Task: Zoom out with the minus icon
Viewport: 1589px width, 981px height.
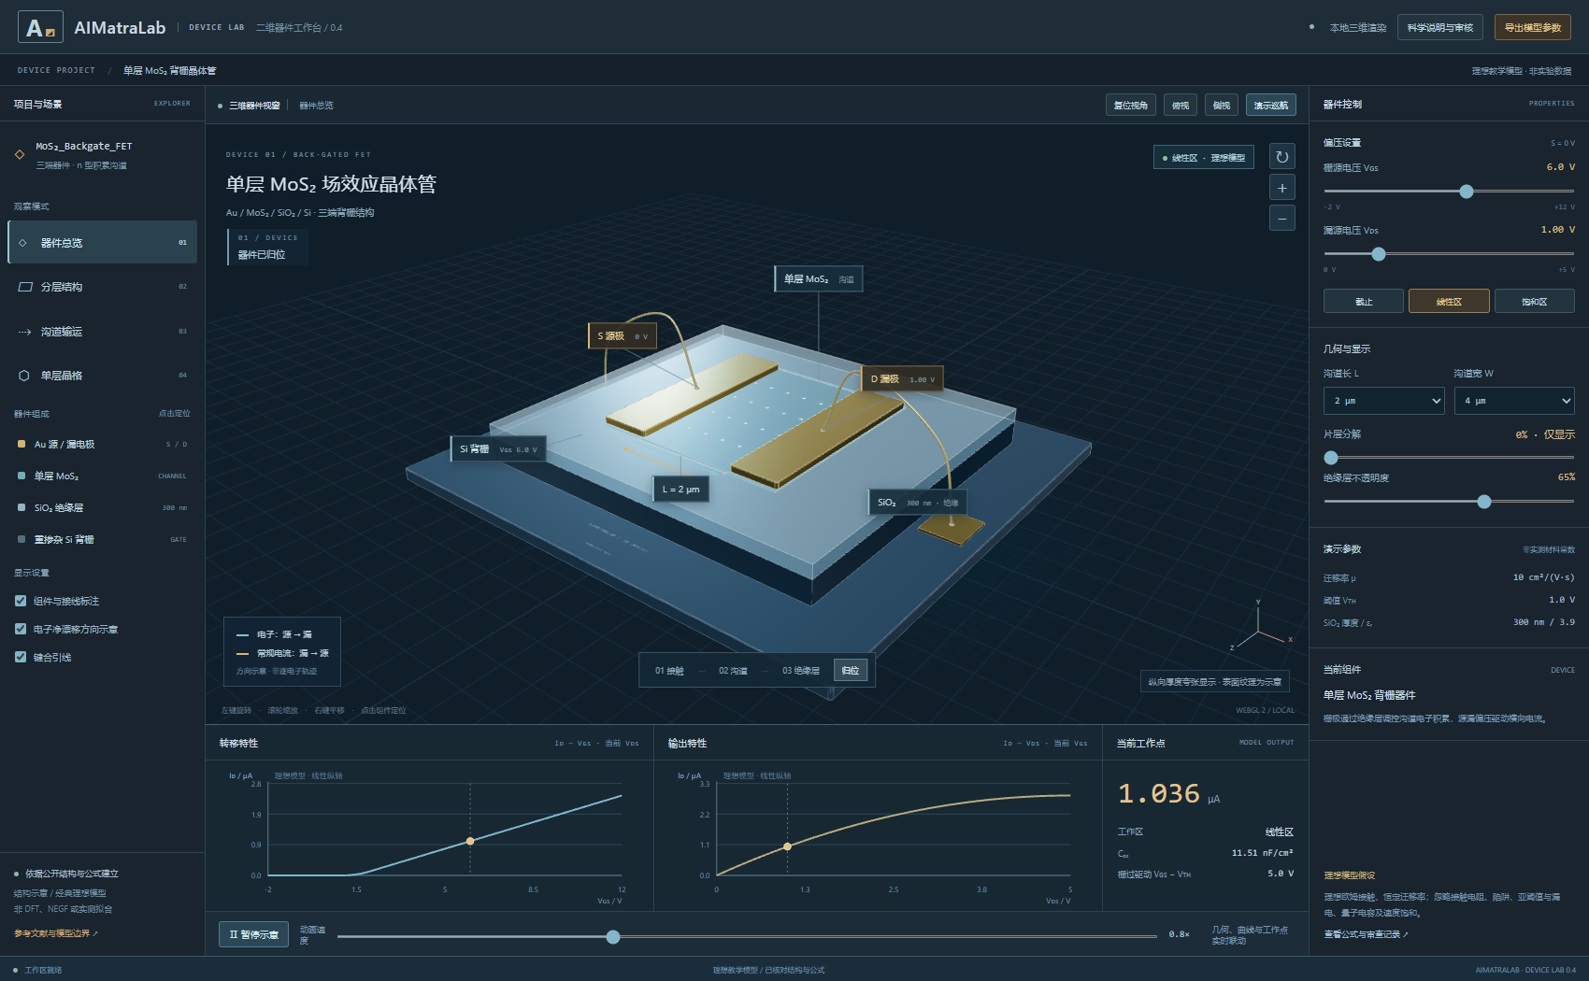Action: pos(1281,218)
